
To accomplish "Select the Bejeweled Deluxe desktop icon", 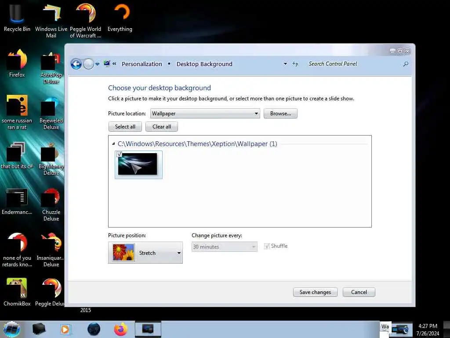I will 51,113.
